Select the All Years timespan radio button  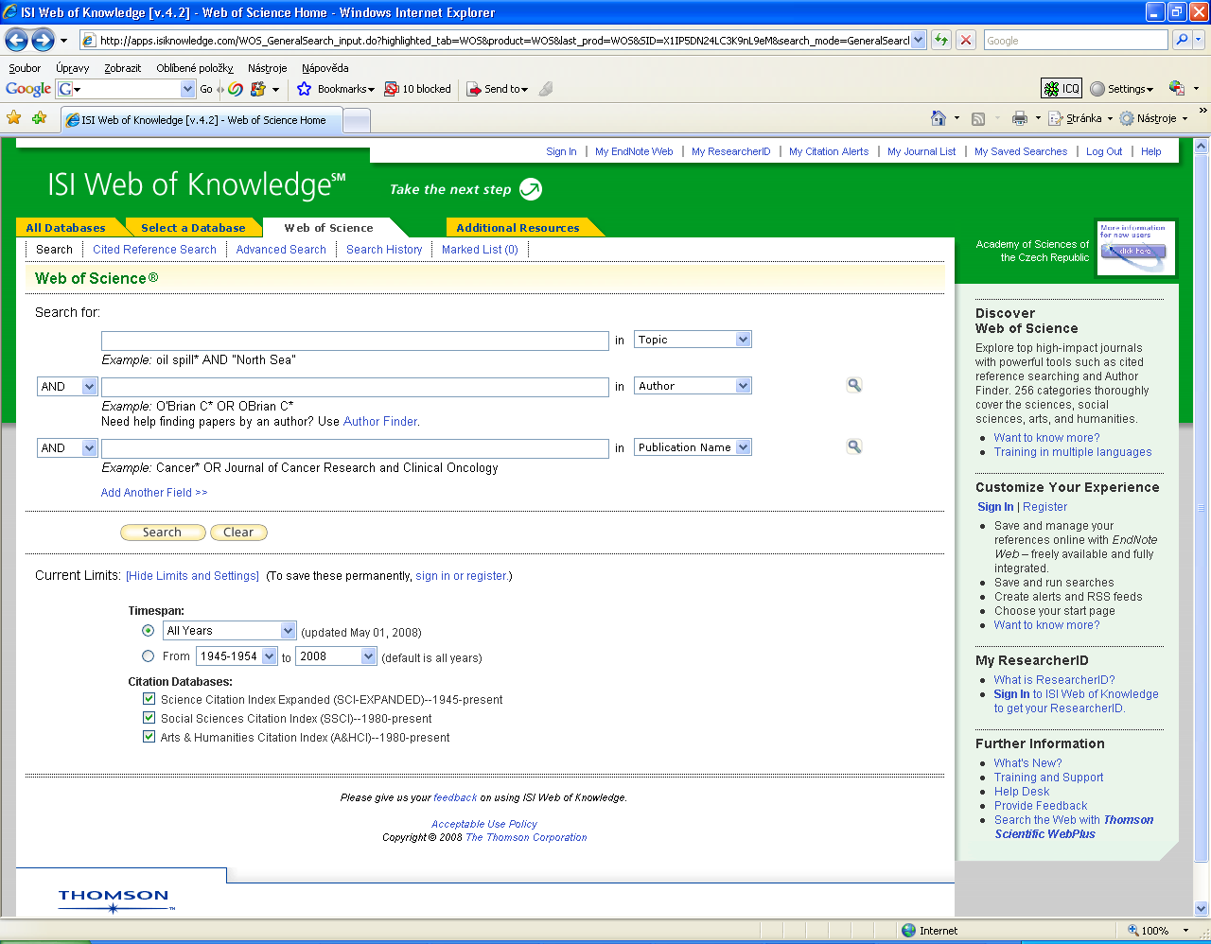[149, 631]
